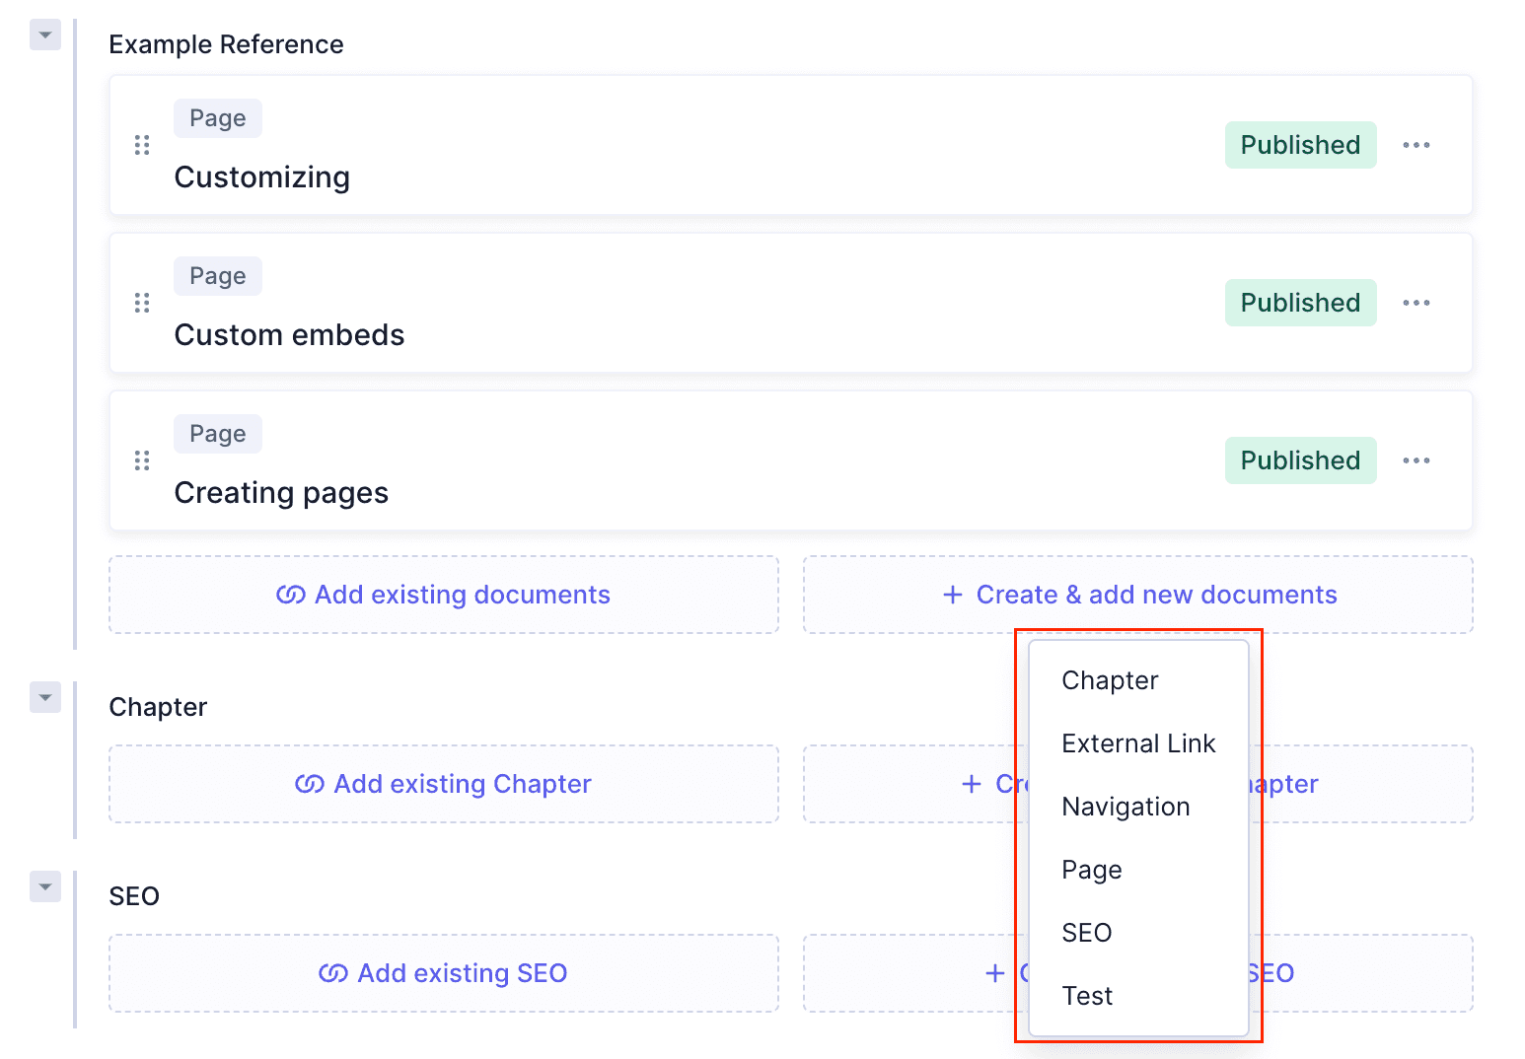Collapse the Example Reference section

pos(44,34)
